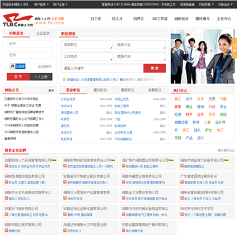Click red job icon under 铜陵金誉铝基新材料有限公司
The height and width of the screenshot is (237, 237).
[182, 198]
